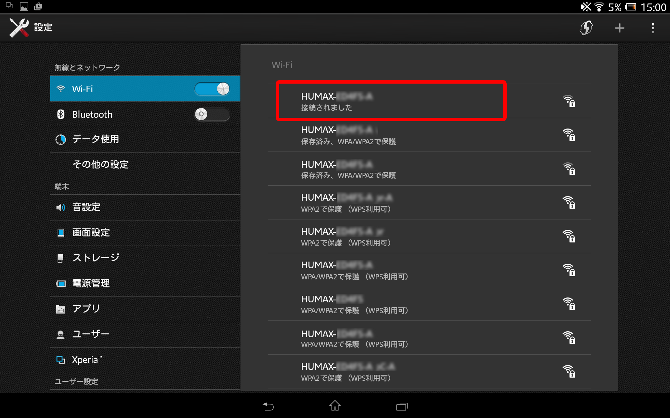Turn on the Bluetooth switch
Image resolution: width=670 pixels, height=418 pixels.
(x=212, y=114)
